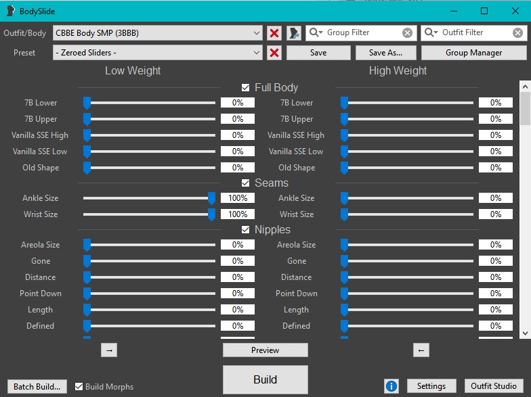Click into the Outfit Filter text field
This screenshot has width=531, height=397.
click(475, 32)
